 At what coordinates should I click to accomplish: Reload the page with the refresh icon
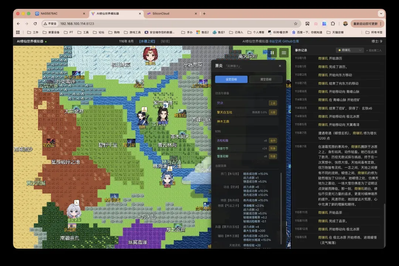[35, 24]
